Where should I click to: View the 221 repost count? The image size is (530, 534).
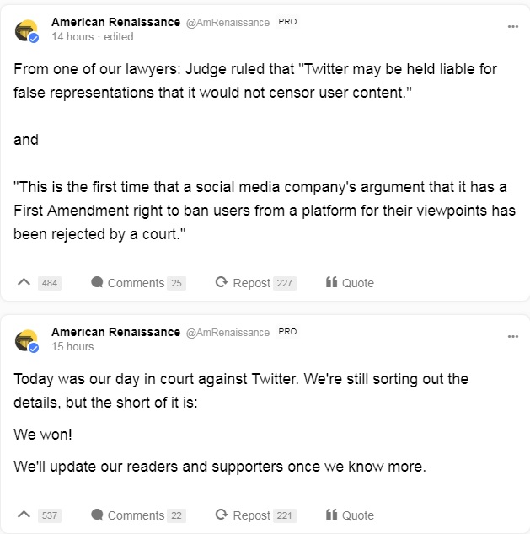[284, 515]
